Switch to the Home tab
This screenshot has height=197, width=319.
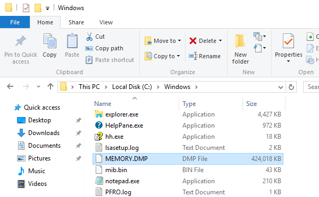tap(45, 22)
